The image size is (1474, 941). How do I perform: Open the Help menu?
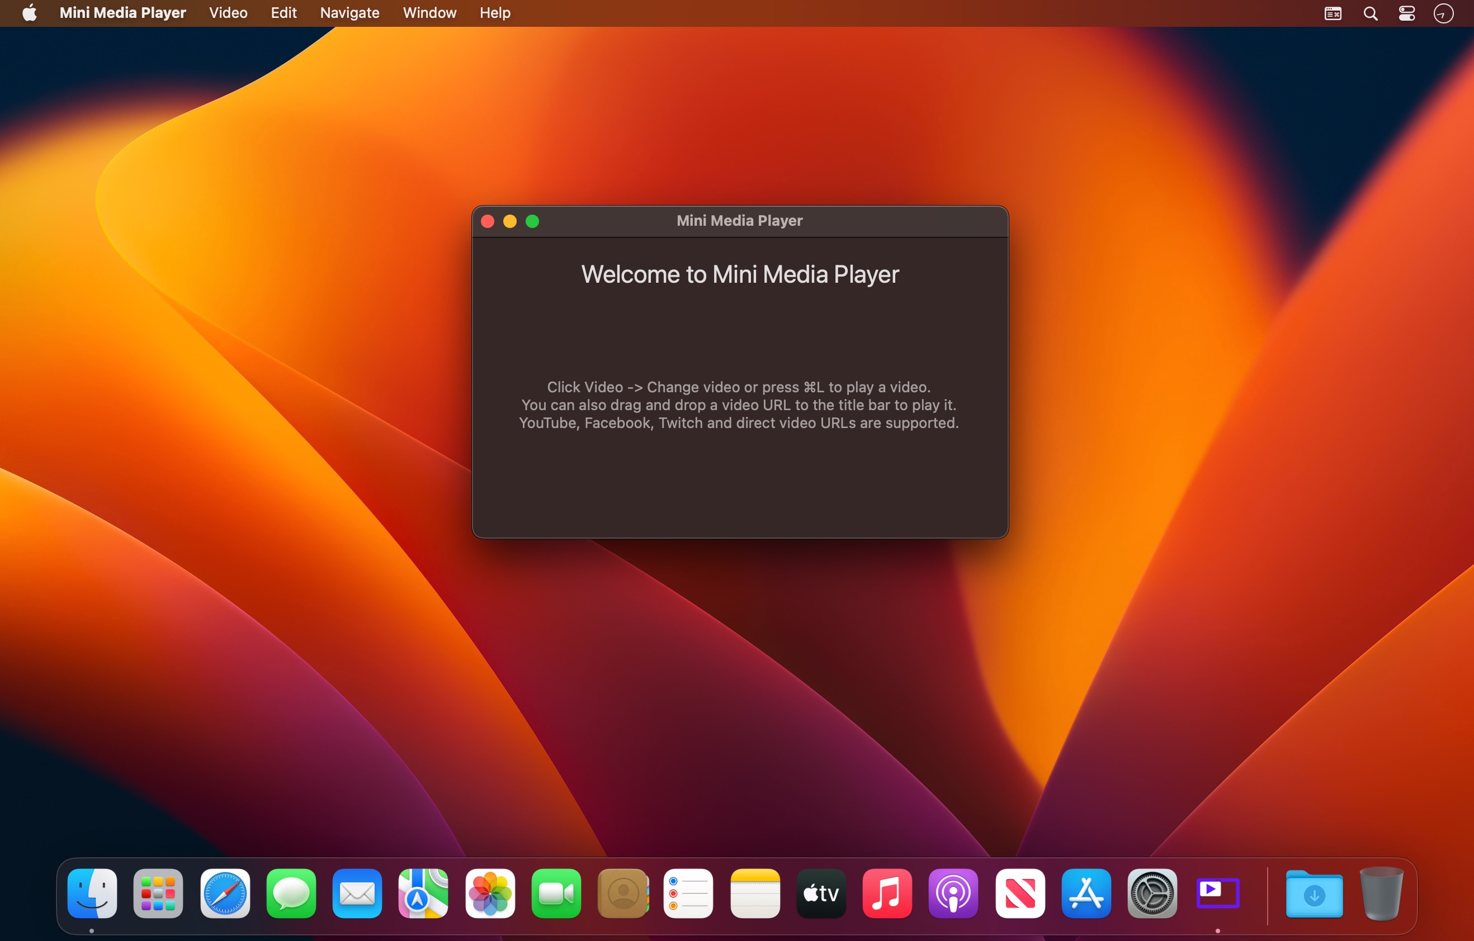click(495, 13)
